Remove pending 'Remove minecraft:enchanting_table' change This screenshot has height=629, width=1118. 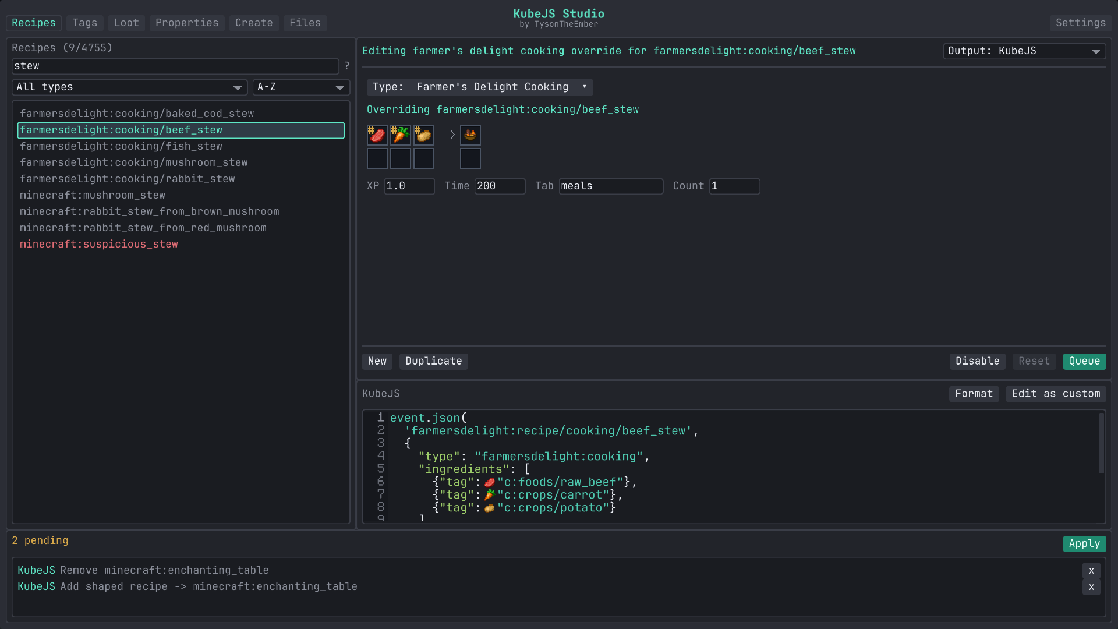click(1091, 571)
